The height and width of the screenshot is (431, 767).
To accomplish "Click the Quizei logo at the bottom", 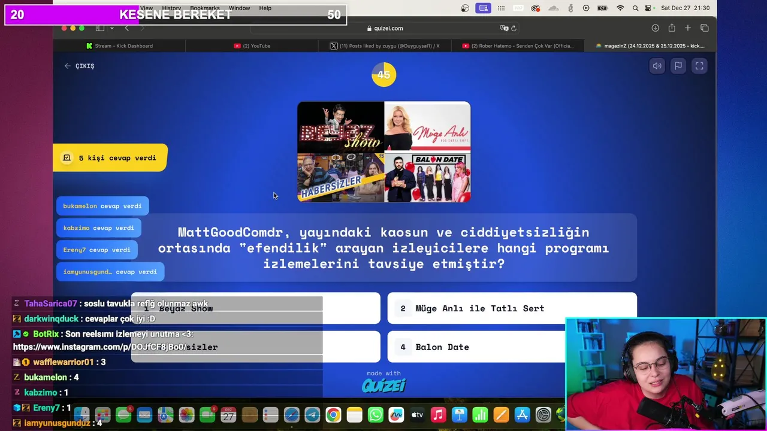I will pos(383,386).
